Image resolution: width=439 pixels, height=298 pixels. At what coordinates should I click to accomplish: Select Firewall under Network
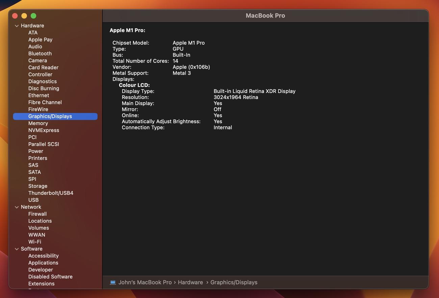[x=37, y=214]
